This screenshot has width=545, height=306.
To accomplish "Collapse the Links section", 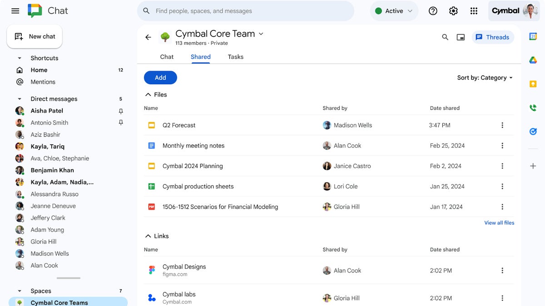I will (148, 236).
